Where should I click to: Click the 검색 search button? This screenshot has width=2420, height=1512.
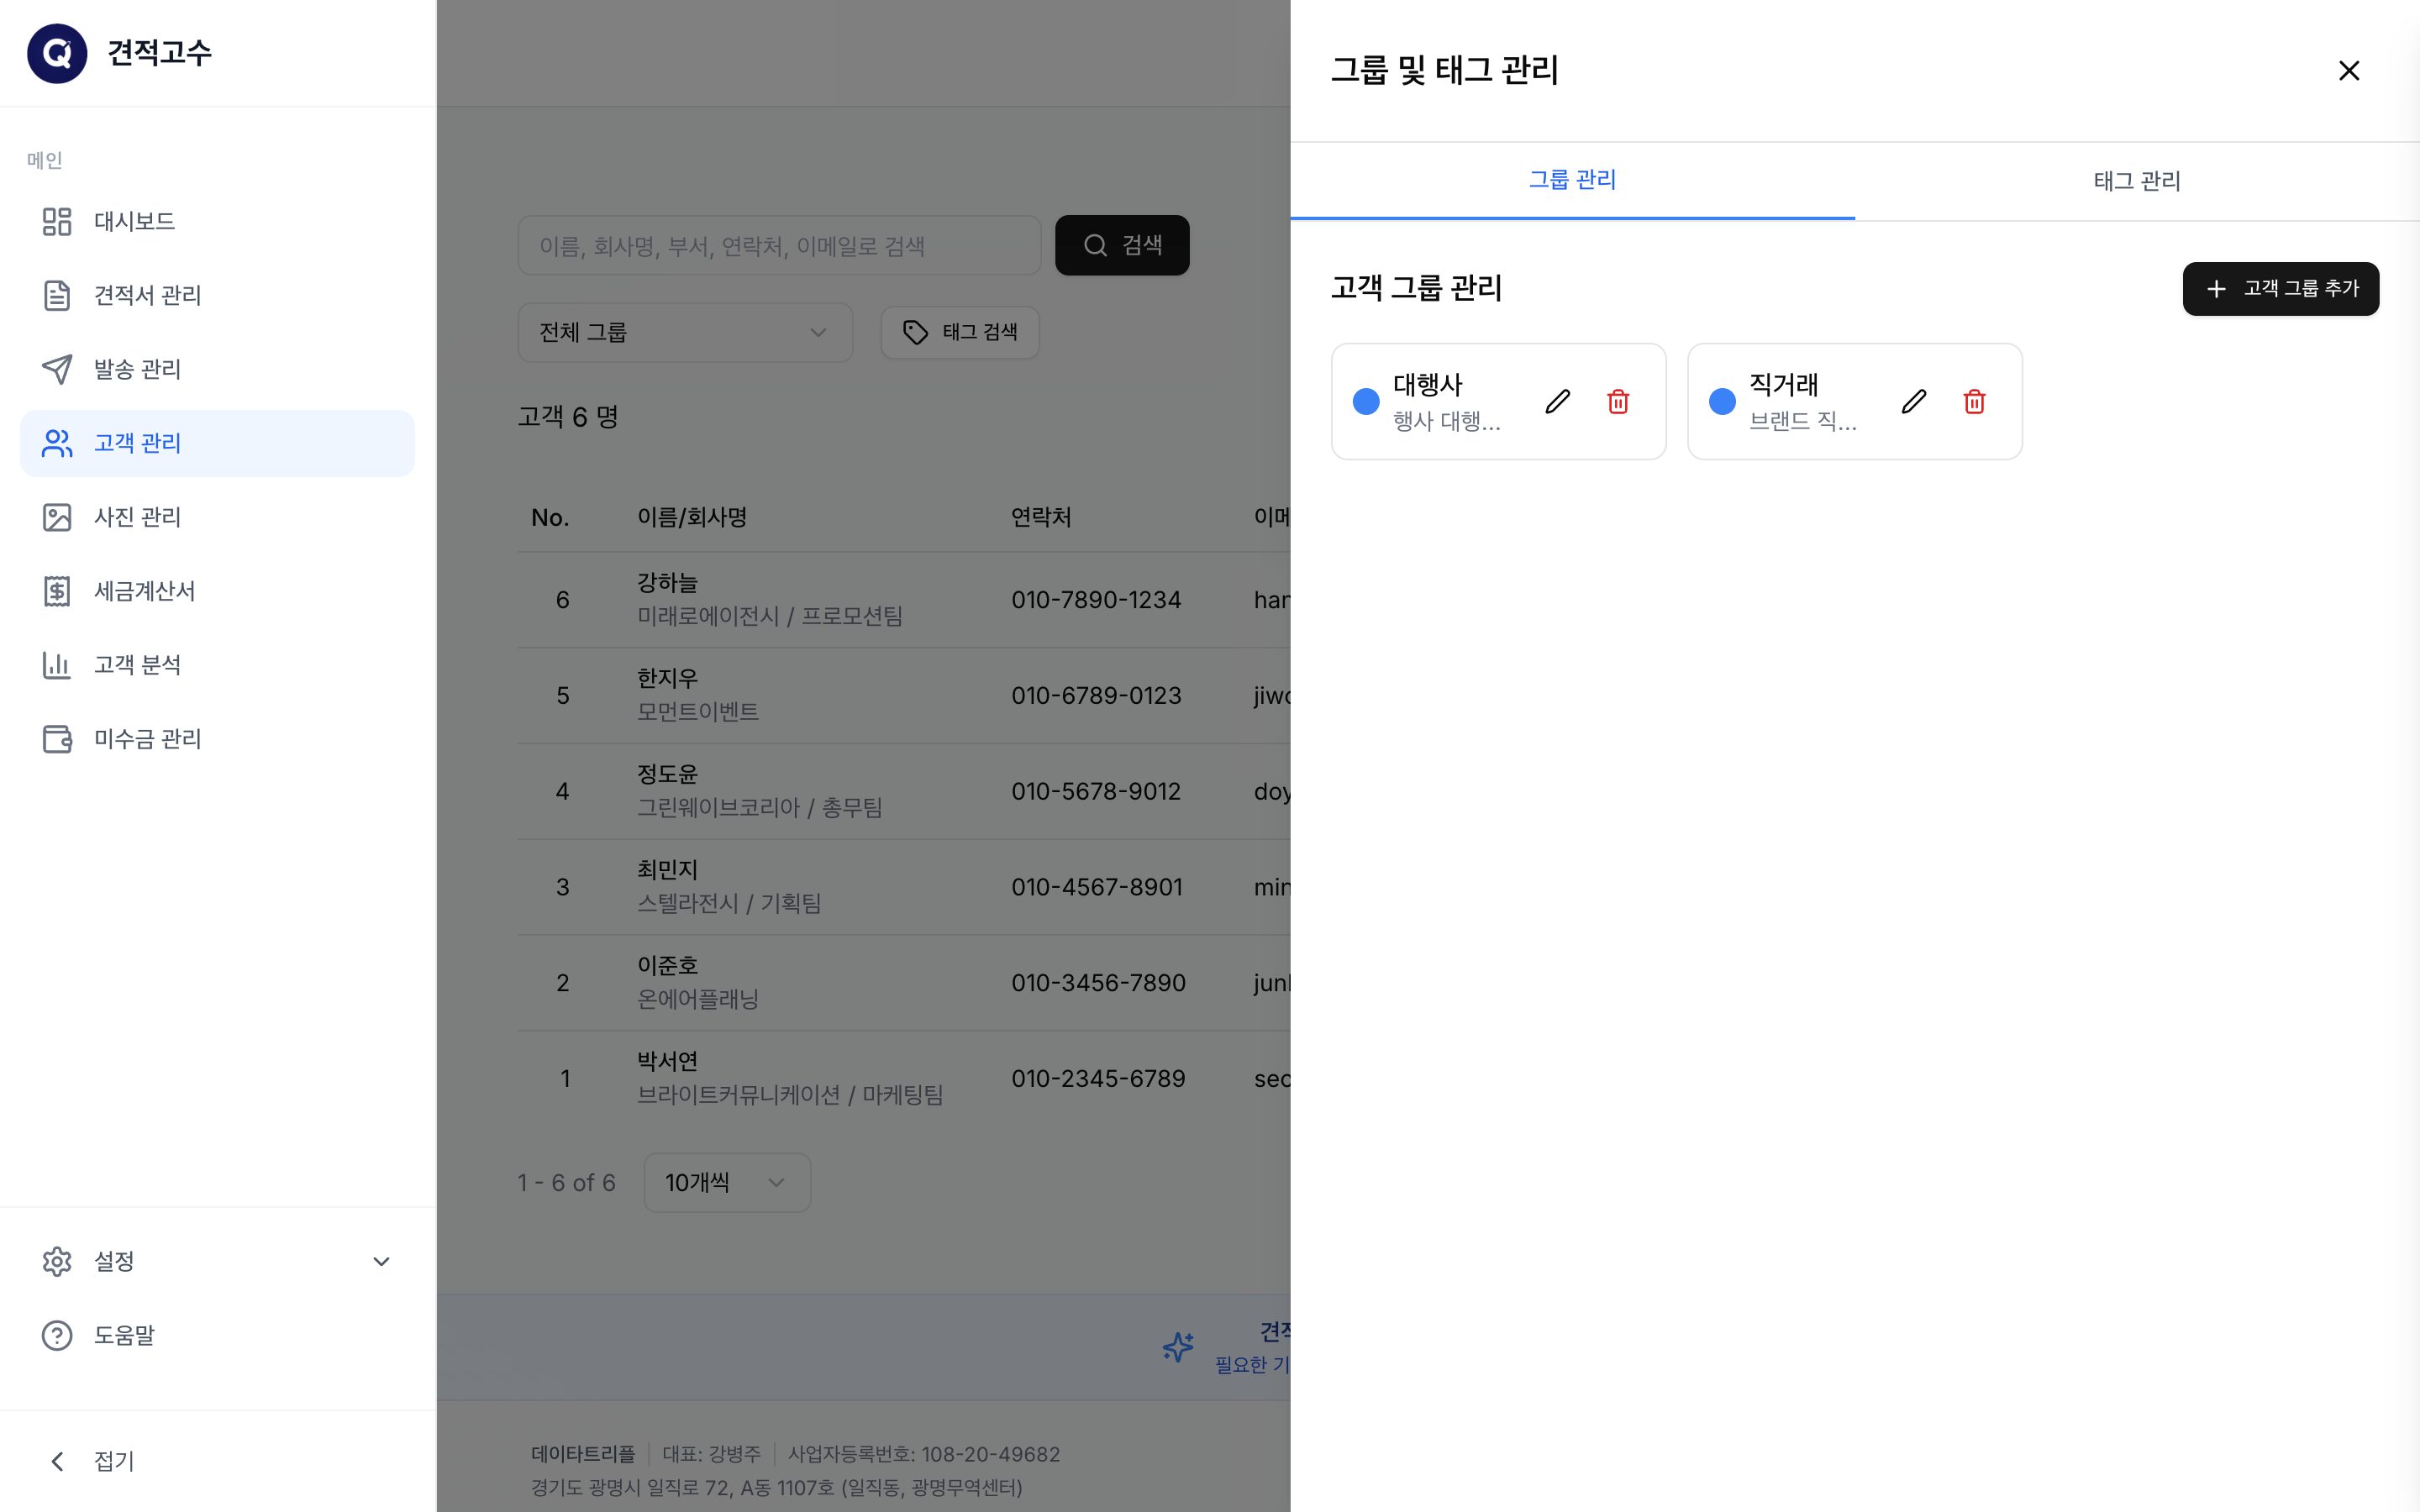(1122, 245)
